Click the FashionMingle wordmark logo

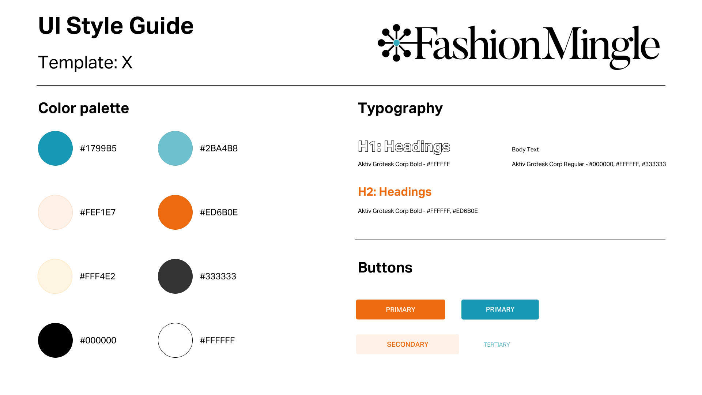(537, 47)
